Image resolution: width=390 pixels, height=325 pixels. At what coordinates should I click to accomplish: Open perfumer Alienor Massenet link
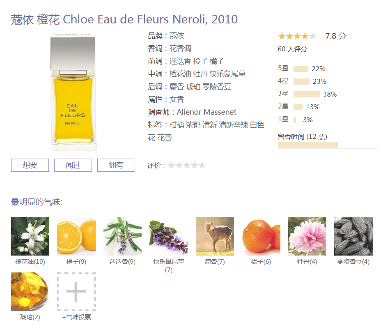point(206,112)
